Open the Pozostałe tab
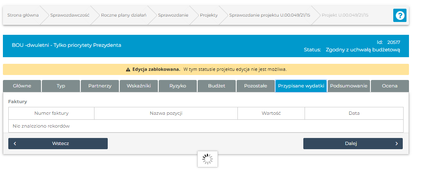 click(x=256, y=86)
